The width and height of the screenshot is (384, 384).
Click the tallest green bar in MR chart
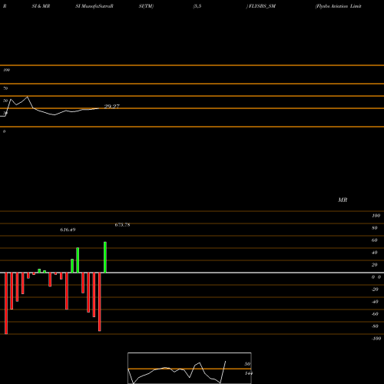pyautogui.click(x=105, y=257)
